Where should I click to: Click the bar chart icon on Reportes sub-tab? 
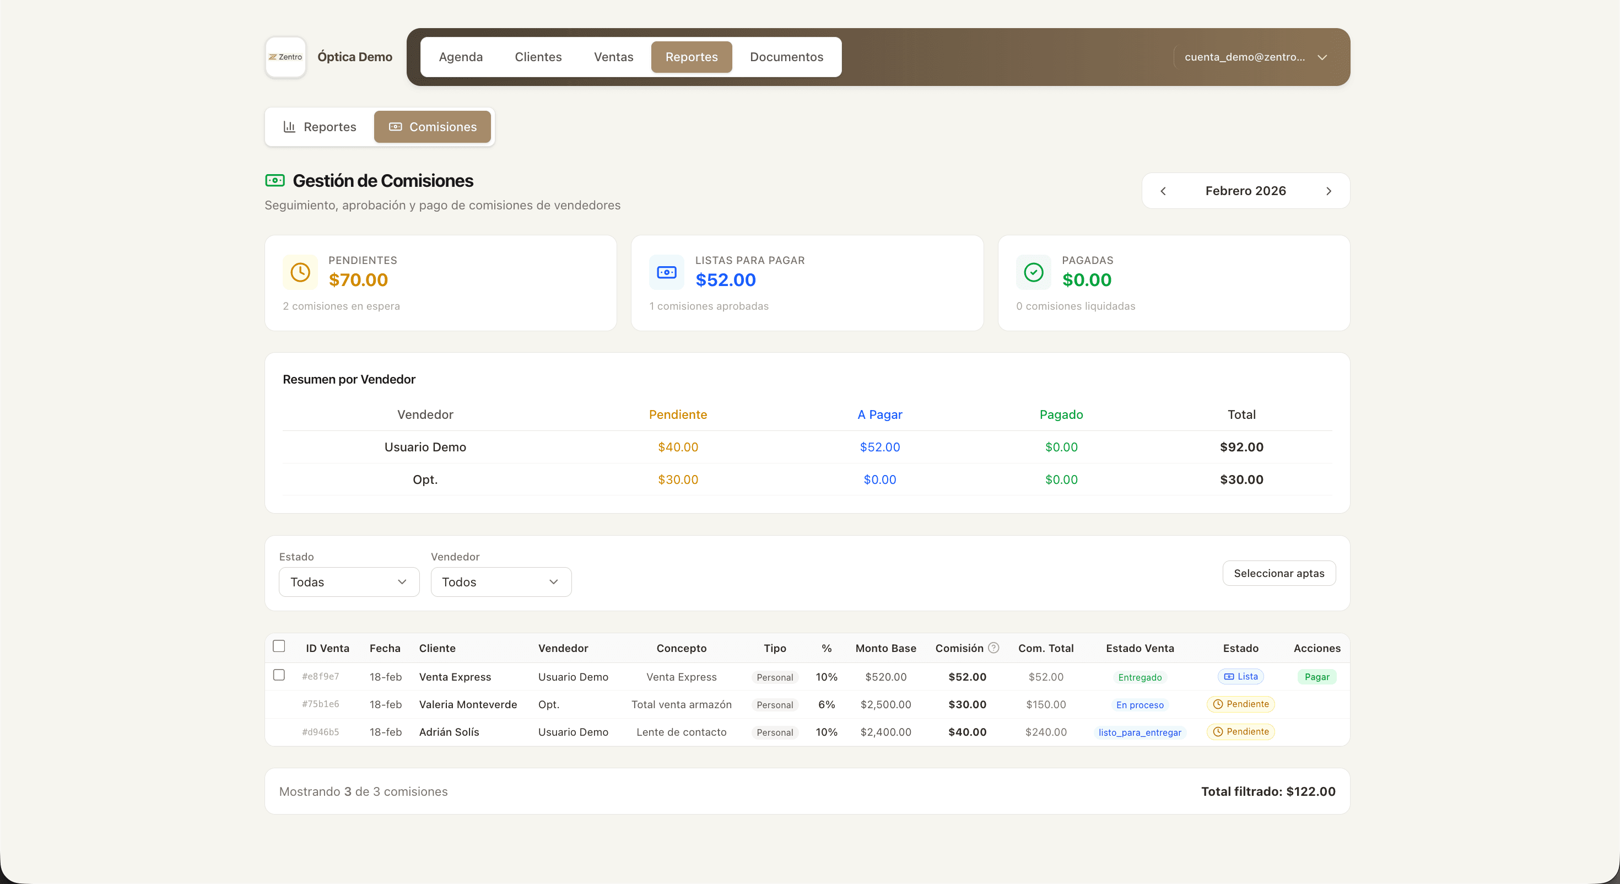289,126
